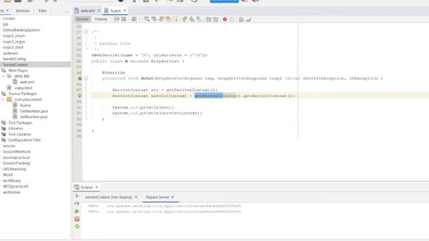
Task: Click Shift Line Left icon
Action: click(x=208, y=19)
